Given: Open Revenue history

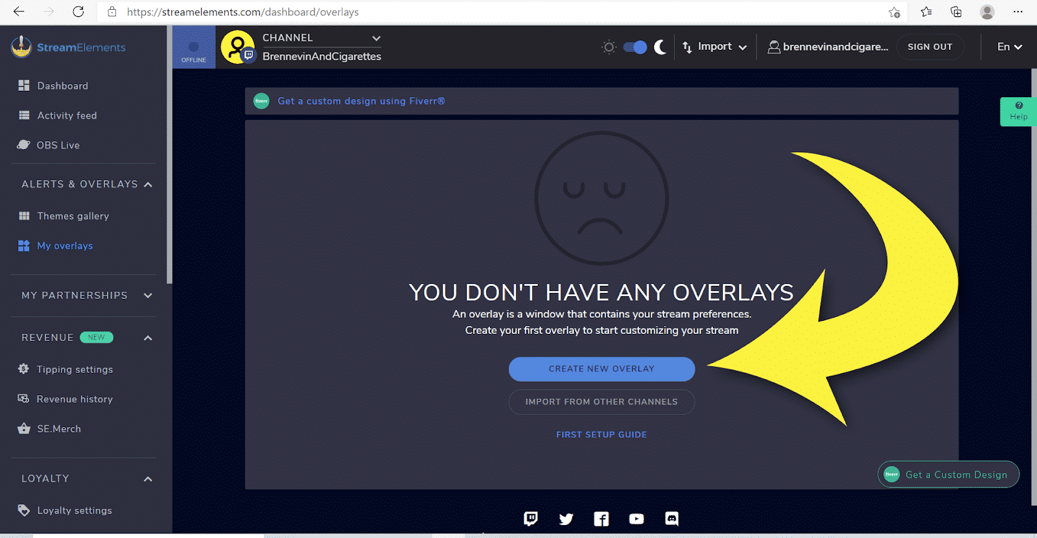Looking at the screenshot, I should click(x=75, y=399).
